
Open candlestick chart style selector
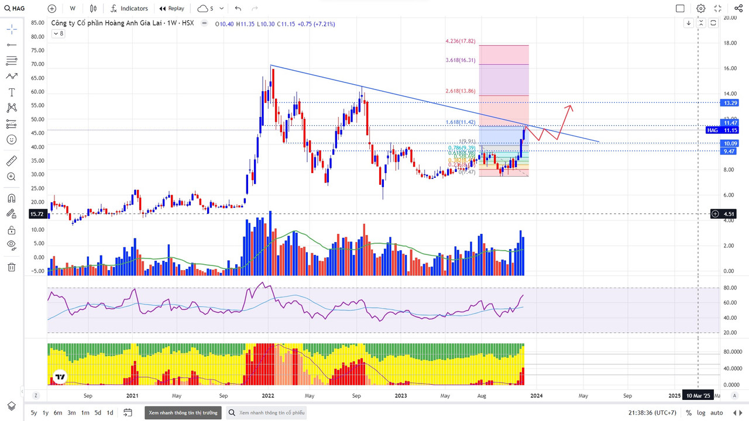click(94, 8)
